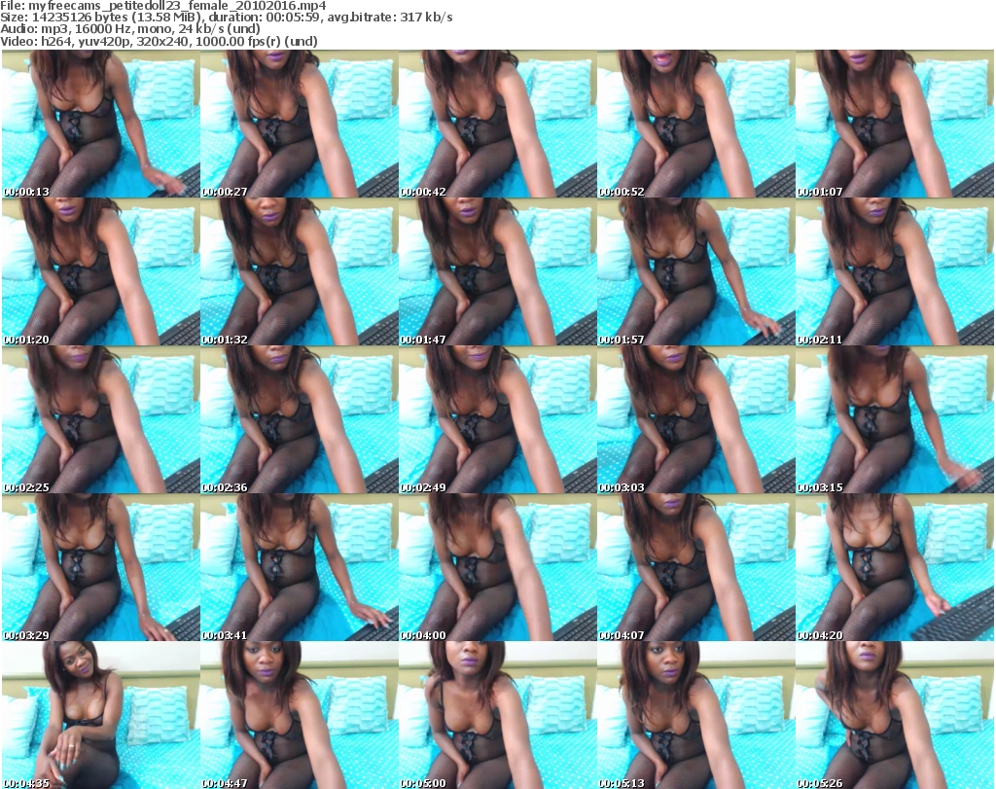The image size is (996, 789).
Task: Click the 'File:' name line in header
Action: tap(163, 6)
